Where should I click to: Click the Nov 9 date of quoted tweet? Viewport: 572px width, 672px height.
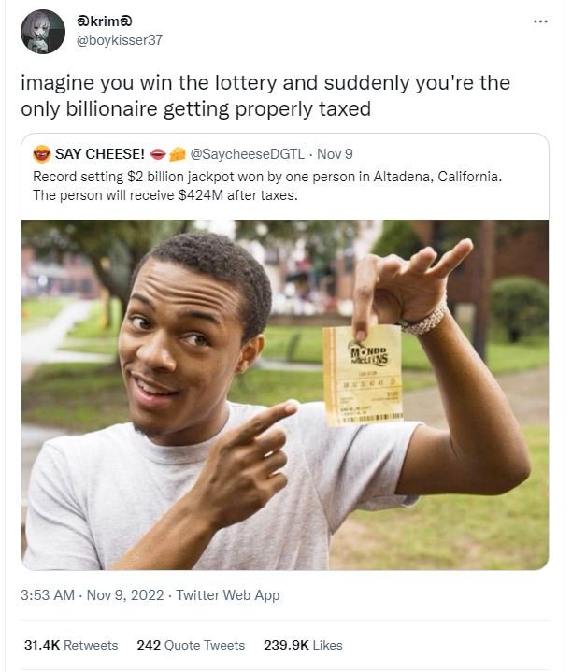coord(335,154)
